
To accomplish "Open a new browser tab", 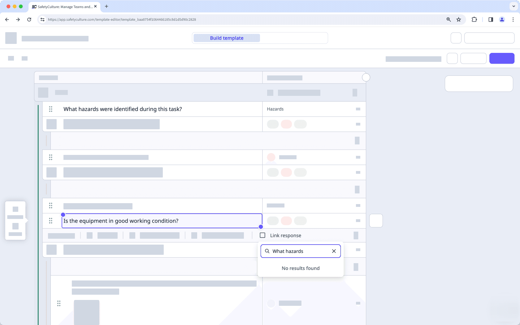I will coord(106,6).
